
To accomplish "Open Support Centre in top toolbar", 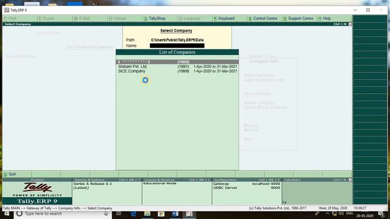I will 298,18.
